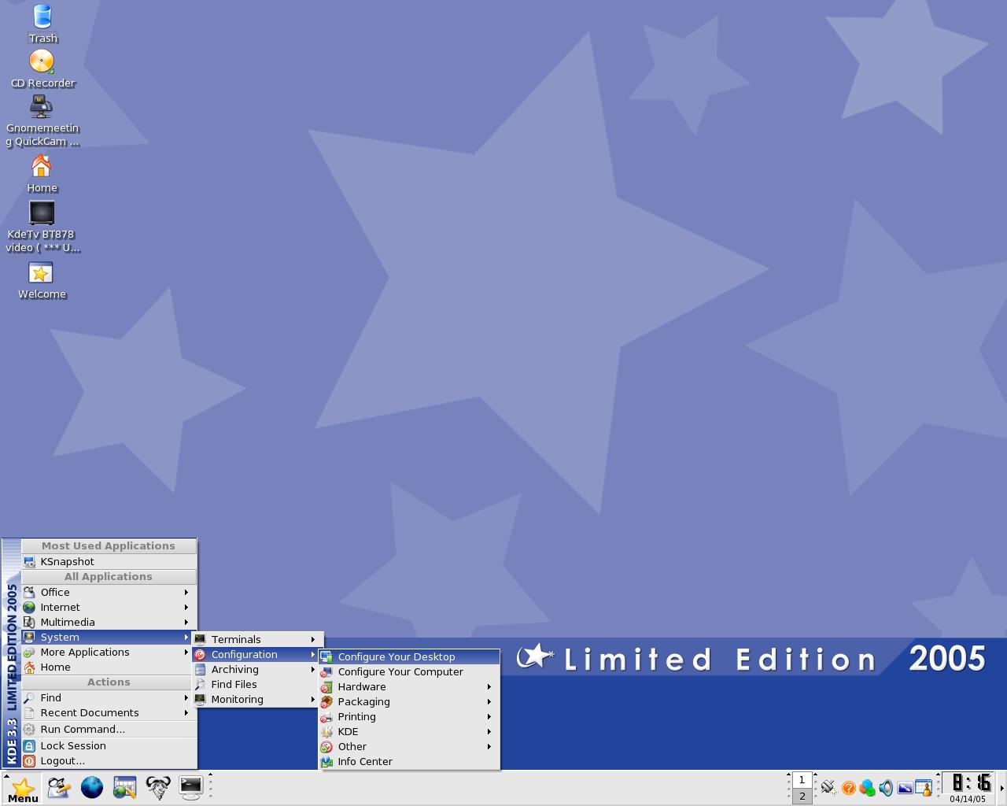This screenshot has height=806, width=1007.
Task: Expand the More Applications submenu
Action: (109, 653)
